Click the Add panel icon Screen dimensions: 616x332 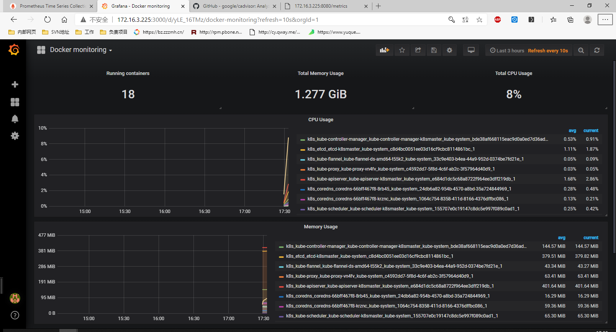(384, 50)
